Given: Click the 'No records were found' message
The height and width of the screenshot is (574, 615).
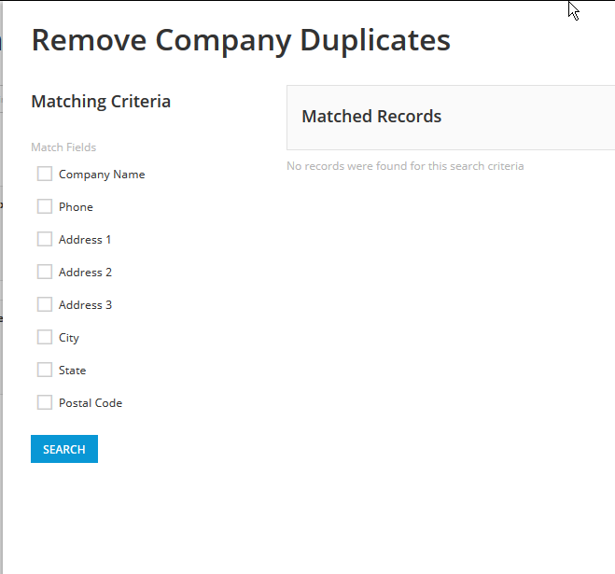Looking at the screenshot, I should coord(405,166).
